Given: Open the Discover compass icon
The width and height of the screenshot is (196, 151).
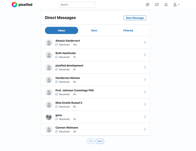Looking at the screenshot, I should click(147, 5).
